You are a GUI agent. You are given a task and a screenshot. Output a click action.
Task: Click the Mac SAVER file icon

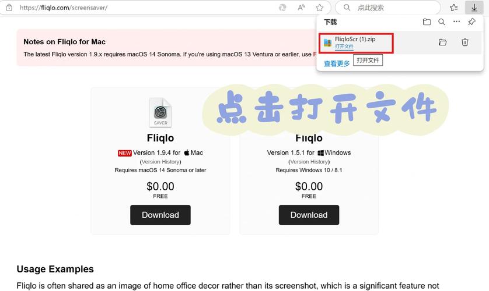[160, 112]
